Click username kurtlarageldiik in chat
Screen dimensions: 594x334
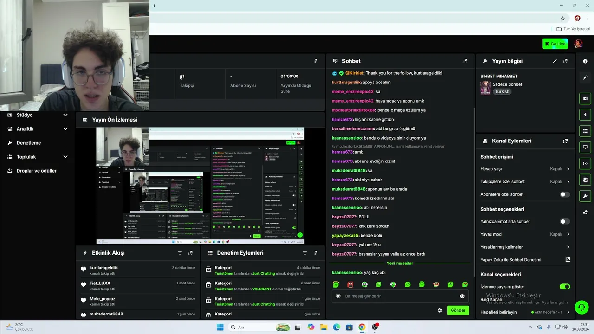click(346, 82)
